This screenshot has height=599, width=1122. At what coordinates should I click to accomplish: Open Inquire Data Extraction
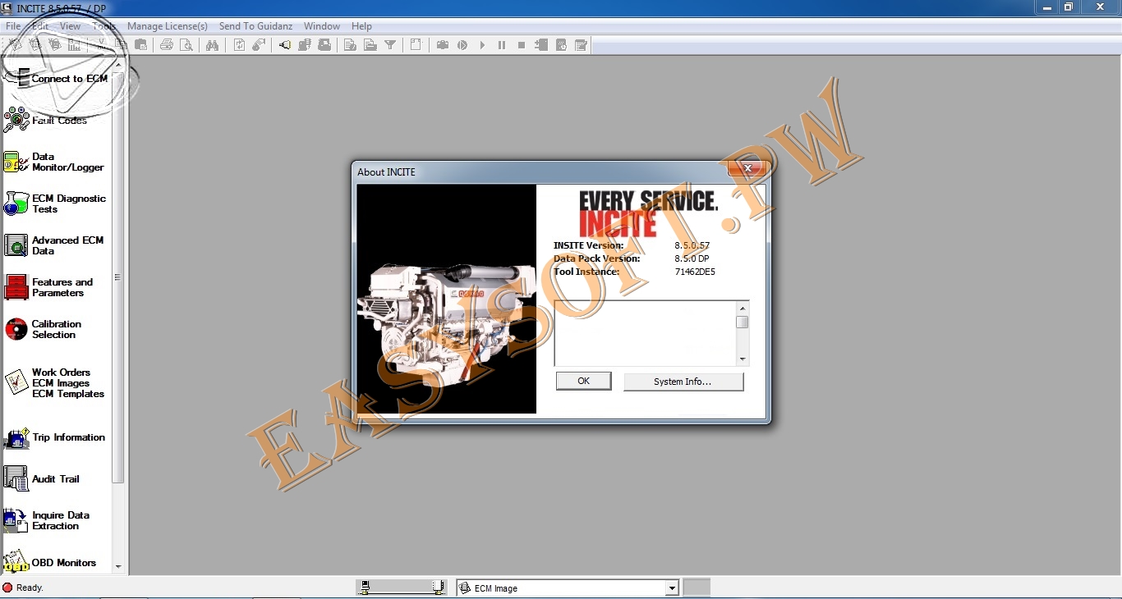click(x=48, y=520)
